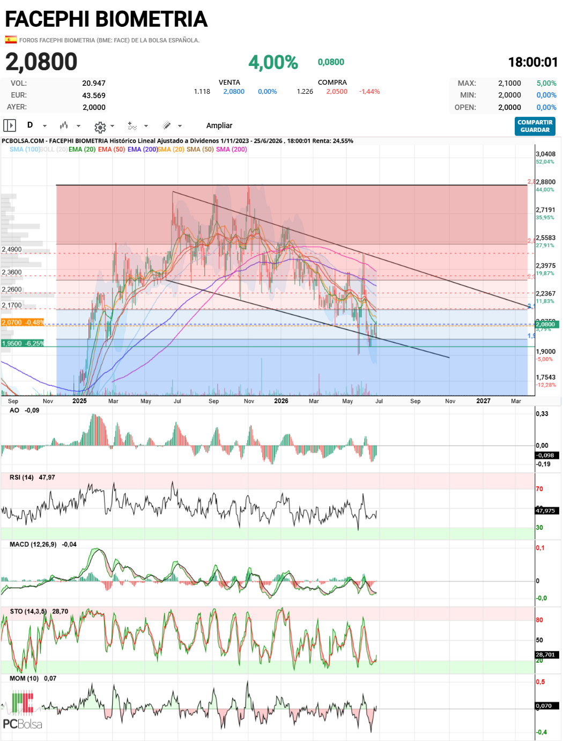Toggle the BOLL (20) legend entry

(x=54, y=150)
